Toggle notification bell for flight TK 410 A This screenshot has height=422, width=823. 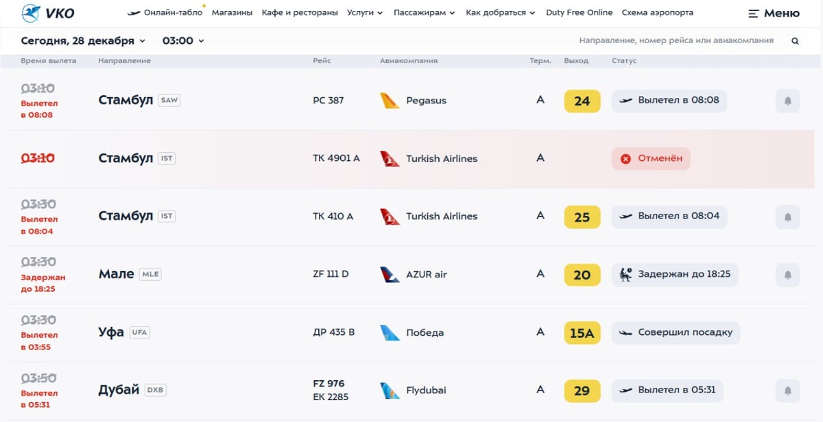[x=787, y=217]
